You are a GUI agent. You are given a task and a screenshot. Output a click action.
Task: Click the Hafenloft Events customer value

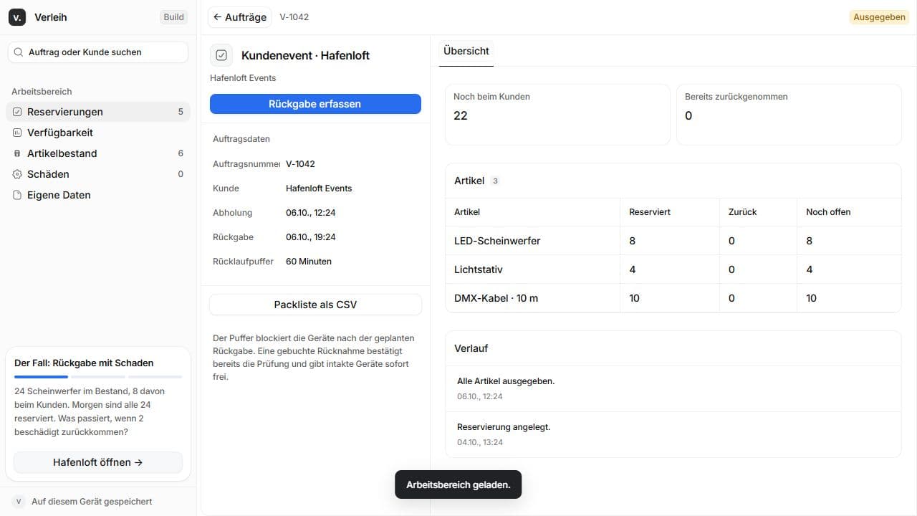pyautogui.click(x=319, y=188)
